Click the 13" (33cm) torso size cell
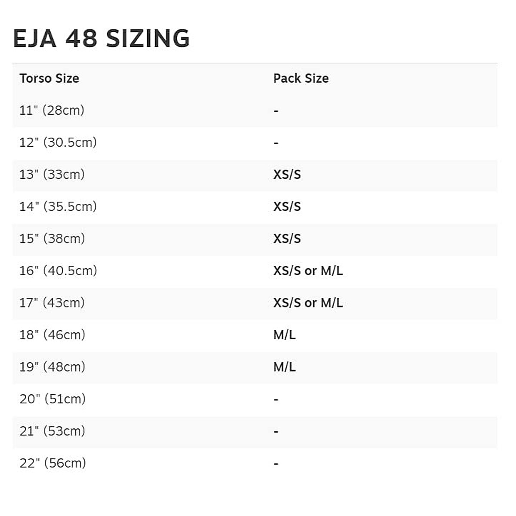This screenshot has height=516, width=516. (52, 175)
